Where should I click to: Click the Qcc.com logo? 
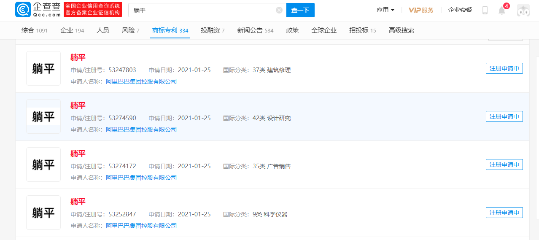click(x=38, y=10)
